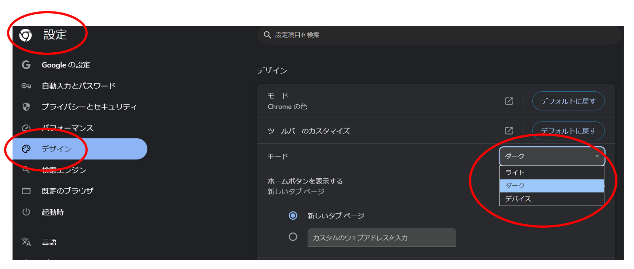Choose ライト from the mode dropdown list
This screenshot has width=634, height=269.
pos(552,172)
